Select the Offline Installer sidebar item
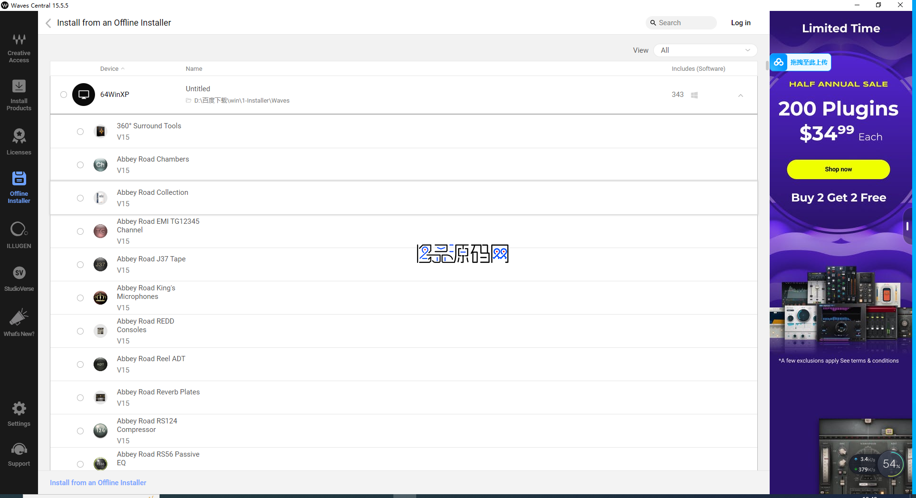The height and width of the screenshot is (498, 916). coord(19,188)
